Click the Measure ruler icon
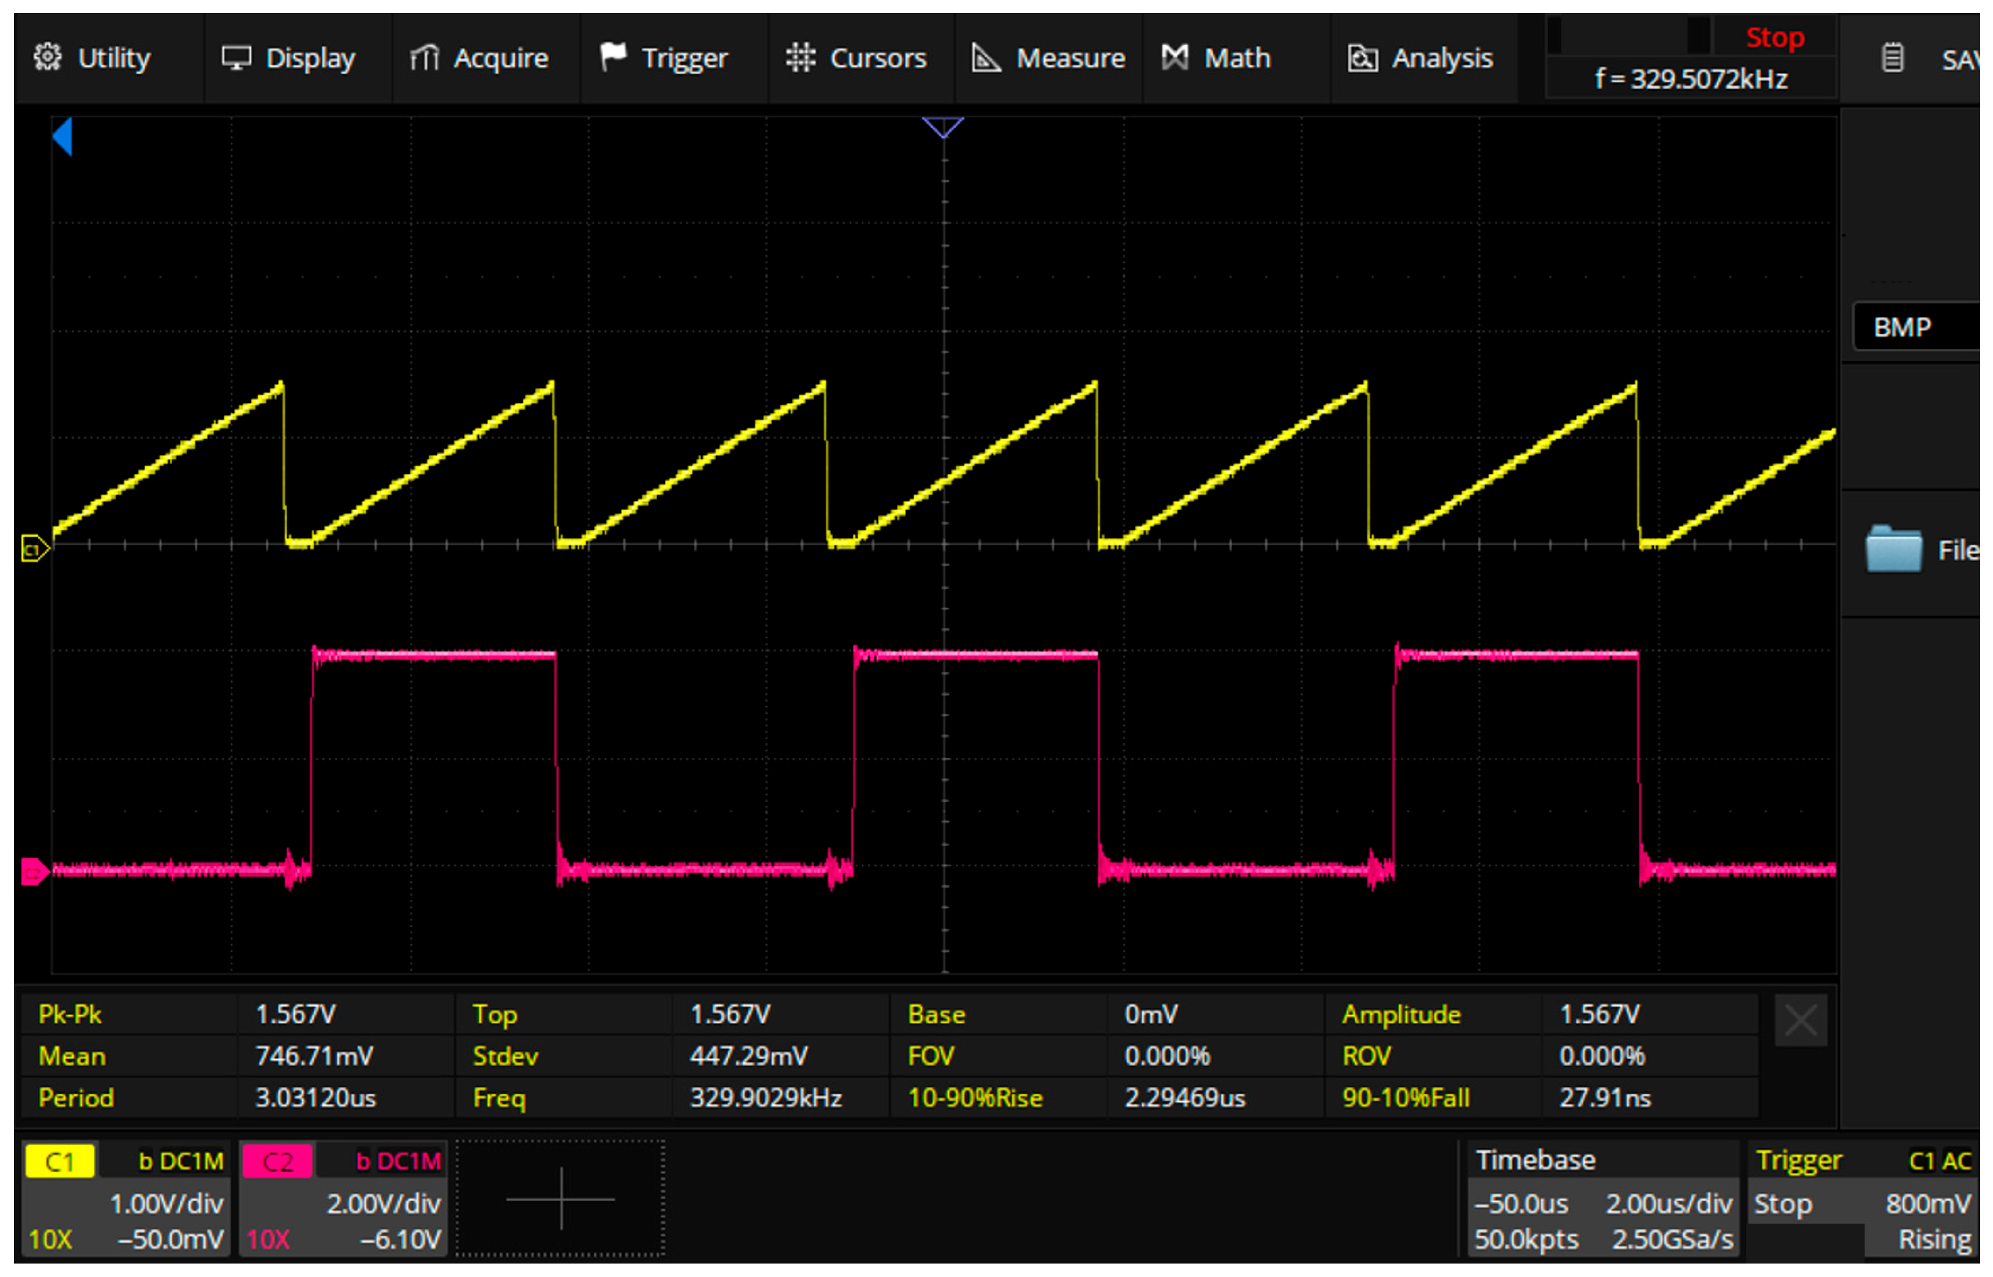Screen dimensions: 1993x1277 click(985, 58)
